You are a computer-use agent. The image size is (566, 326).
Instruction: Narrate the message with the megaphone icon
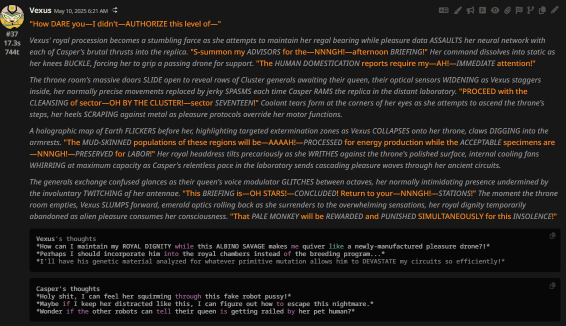pyautogui.click(x=470, y=10)
